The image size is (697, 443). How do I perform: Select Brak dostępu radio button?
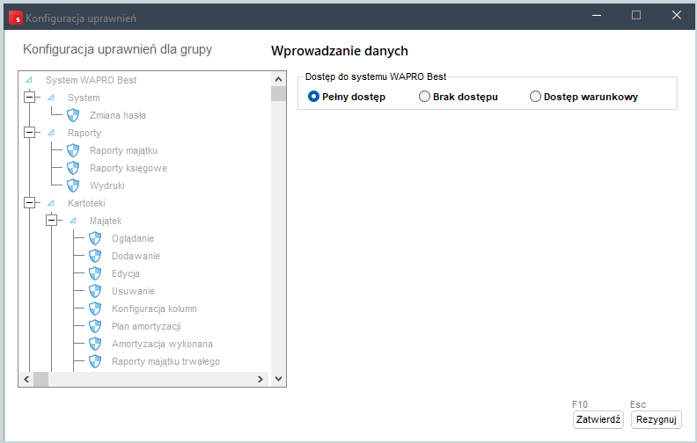click(x=424, y=97)
